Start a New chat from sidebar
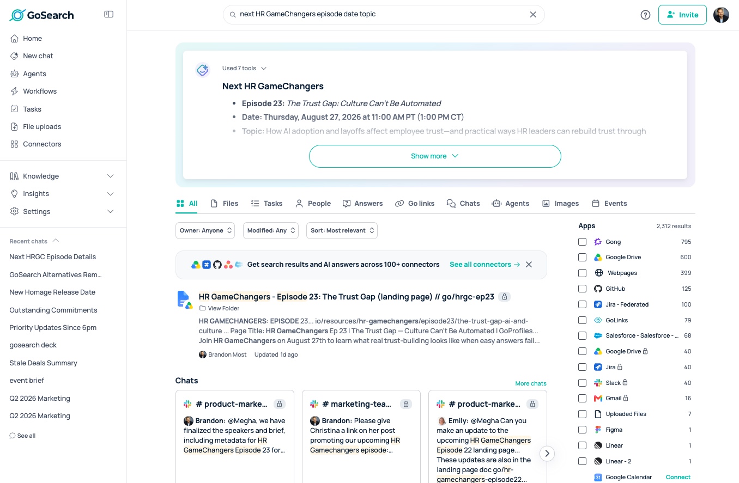The width and height of the screenshot is (739, 483). [x=38, y=56]
